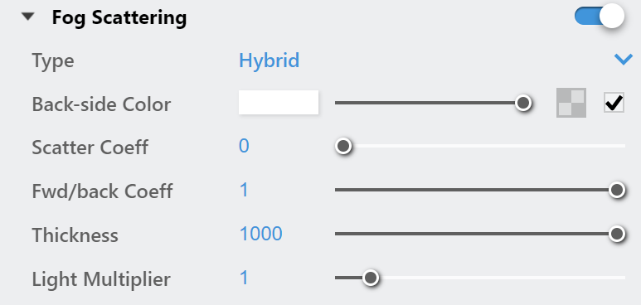Collapse the Fog Scattering section triangle
Image resolution: width=641 pixels, height=305 pixels.
coord(28,17)
